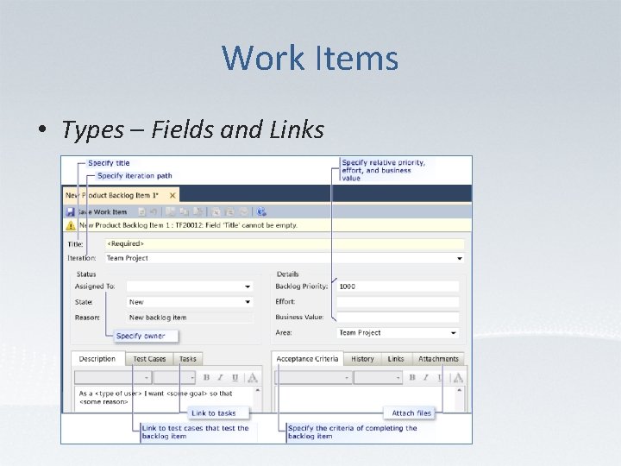The image size is (621, 466).
Task: Toggle italic in Acceptance Criteria editor
Action: (x=426, y=378)
